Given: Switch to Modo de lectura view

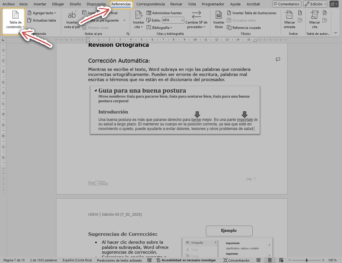Looking at the screenshot, I should coord(258,260).
